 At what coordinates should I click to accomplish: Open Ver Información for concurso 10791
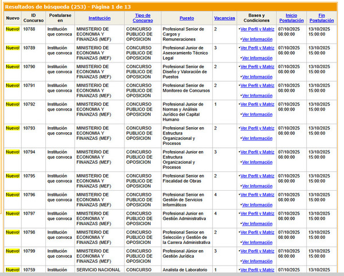click(257, 96)
